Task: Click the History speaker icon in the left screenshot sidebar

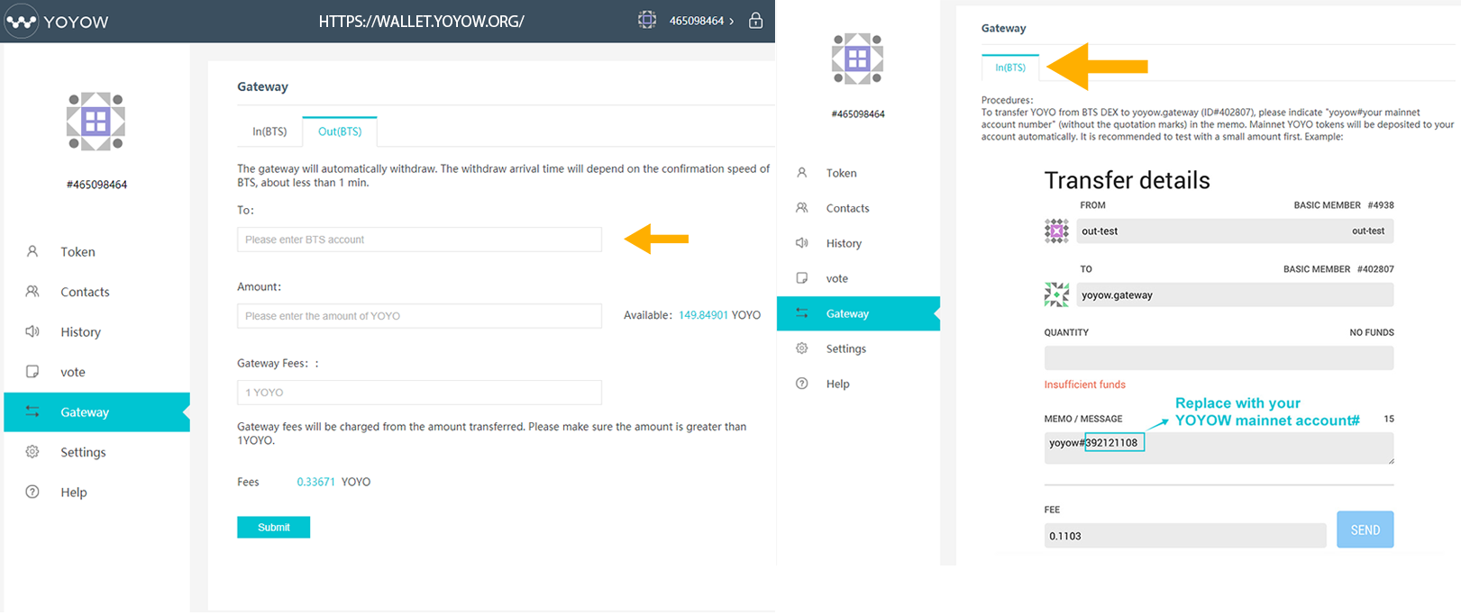Action: click(32, 331)
